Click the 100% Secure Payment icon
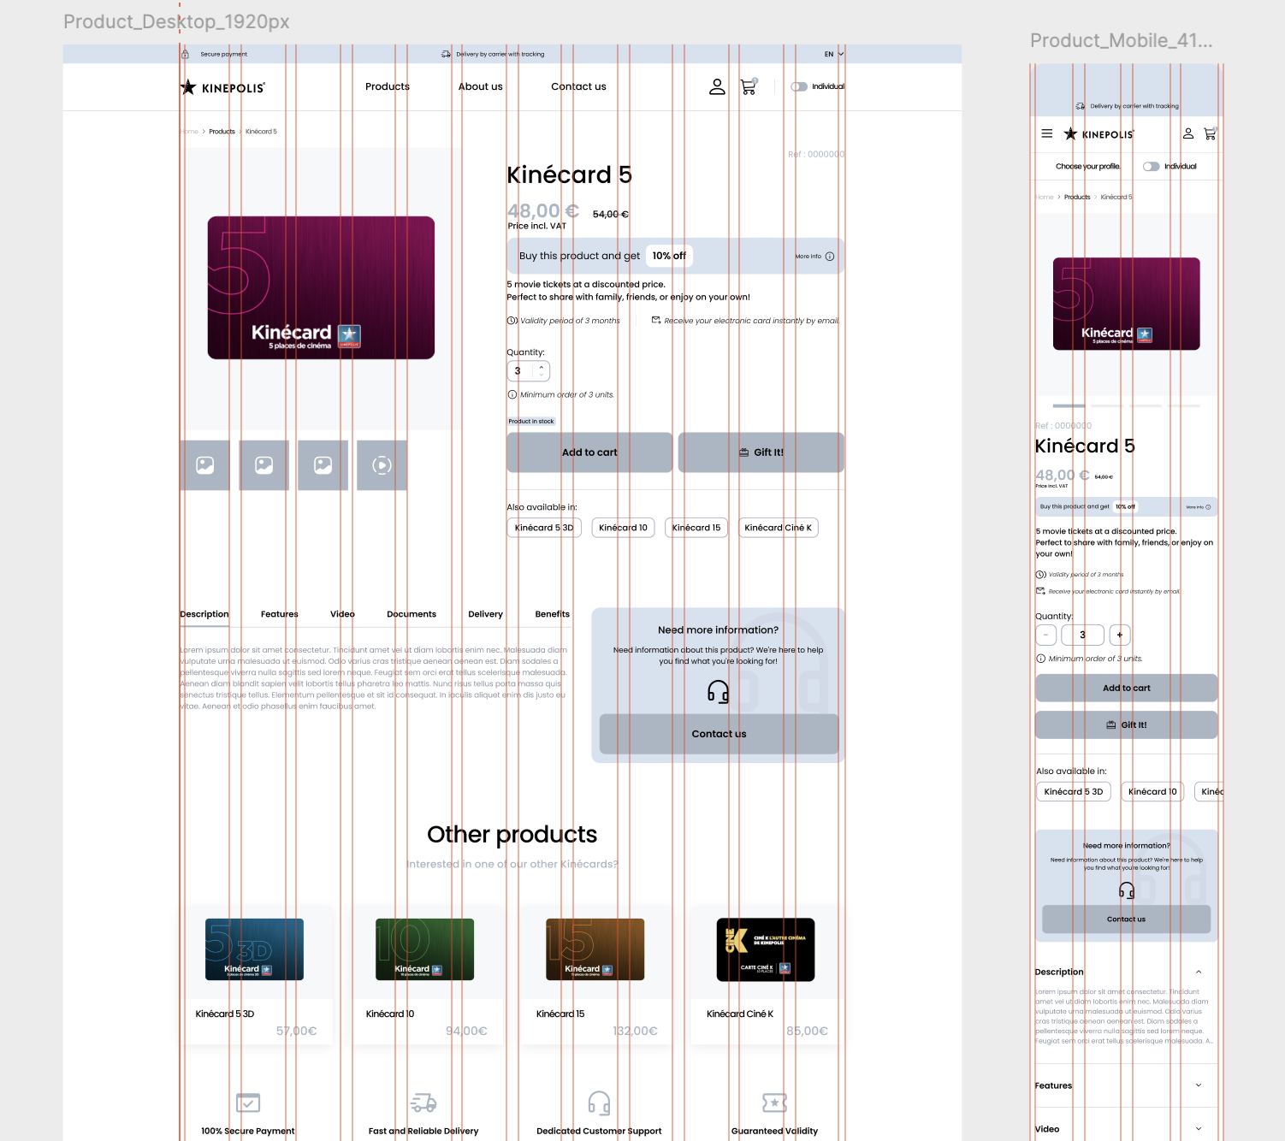This screenshot has height=1141, width=1285. (248, 1103)
